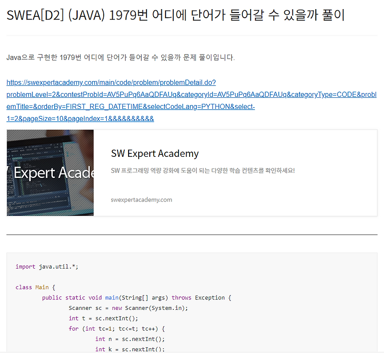Click the second line of the problem URL
384x353 pixels.
tap(191, 95)
